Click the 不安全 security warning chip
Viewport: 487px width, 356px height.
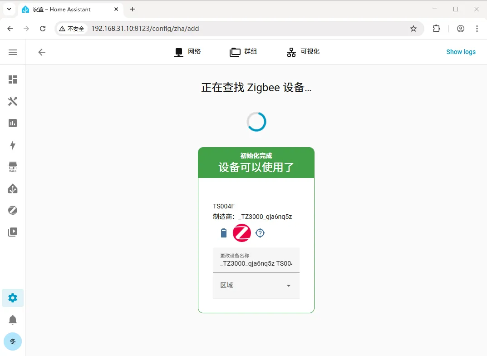point(71,29)
